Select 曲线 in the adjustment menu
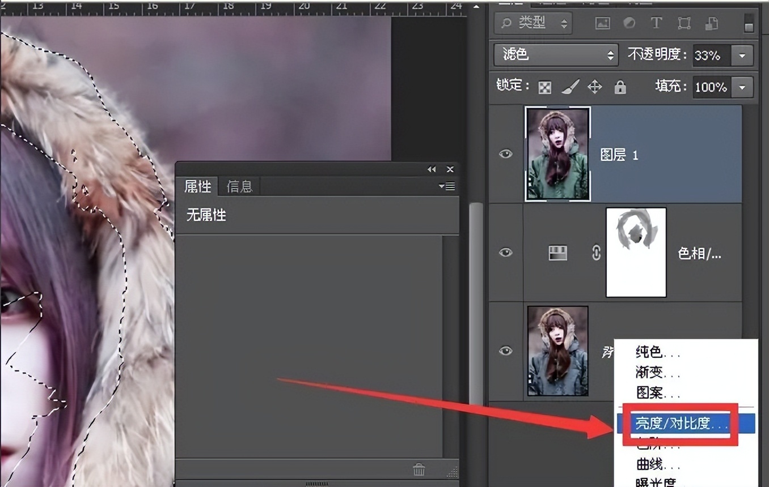The image size is (769, 487). pos(650,465)
